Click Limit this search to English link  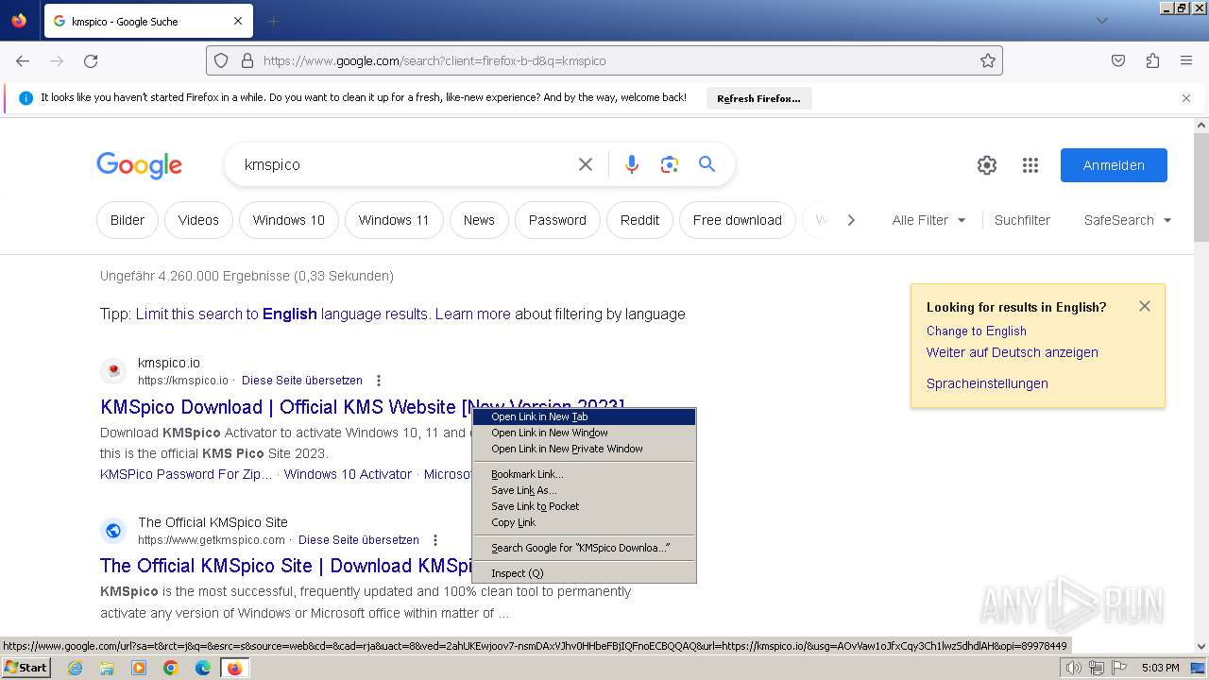[281, 314]
